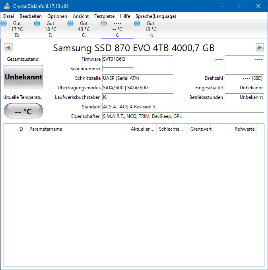The width and height of the screenshot is (268, 270).
Task: Click the Aktuelle Temperatur label
Action: point(23,97)
